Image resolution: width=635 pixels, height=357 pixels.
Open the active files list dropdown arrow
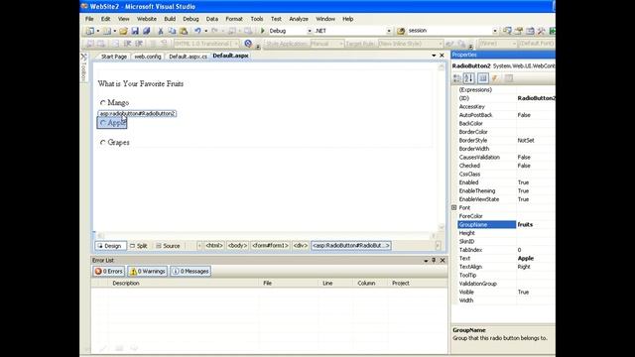point(434,56)
